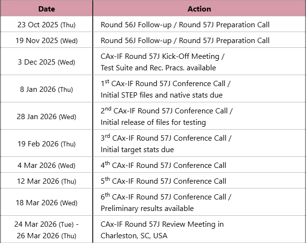Click the Date column header
Viewport: 306px width, 243px height.
click(46, 9)
